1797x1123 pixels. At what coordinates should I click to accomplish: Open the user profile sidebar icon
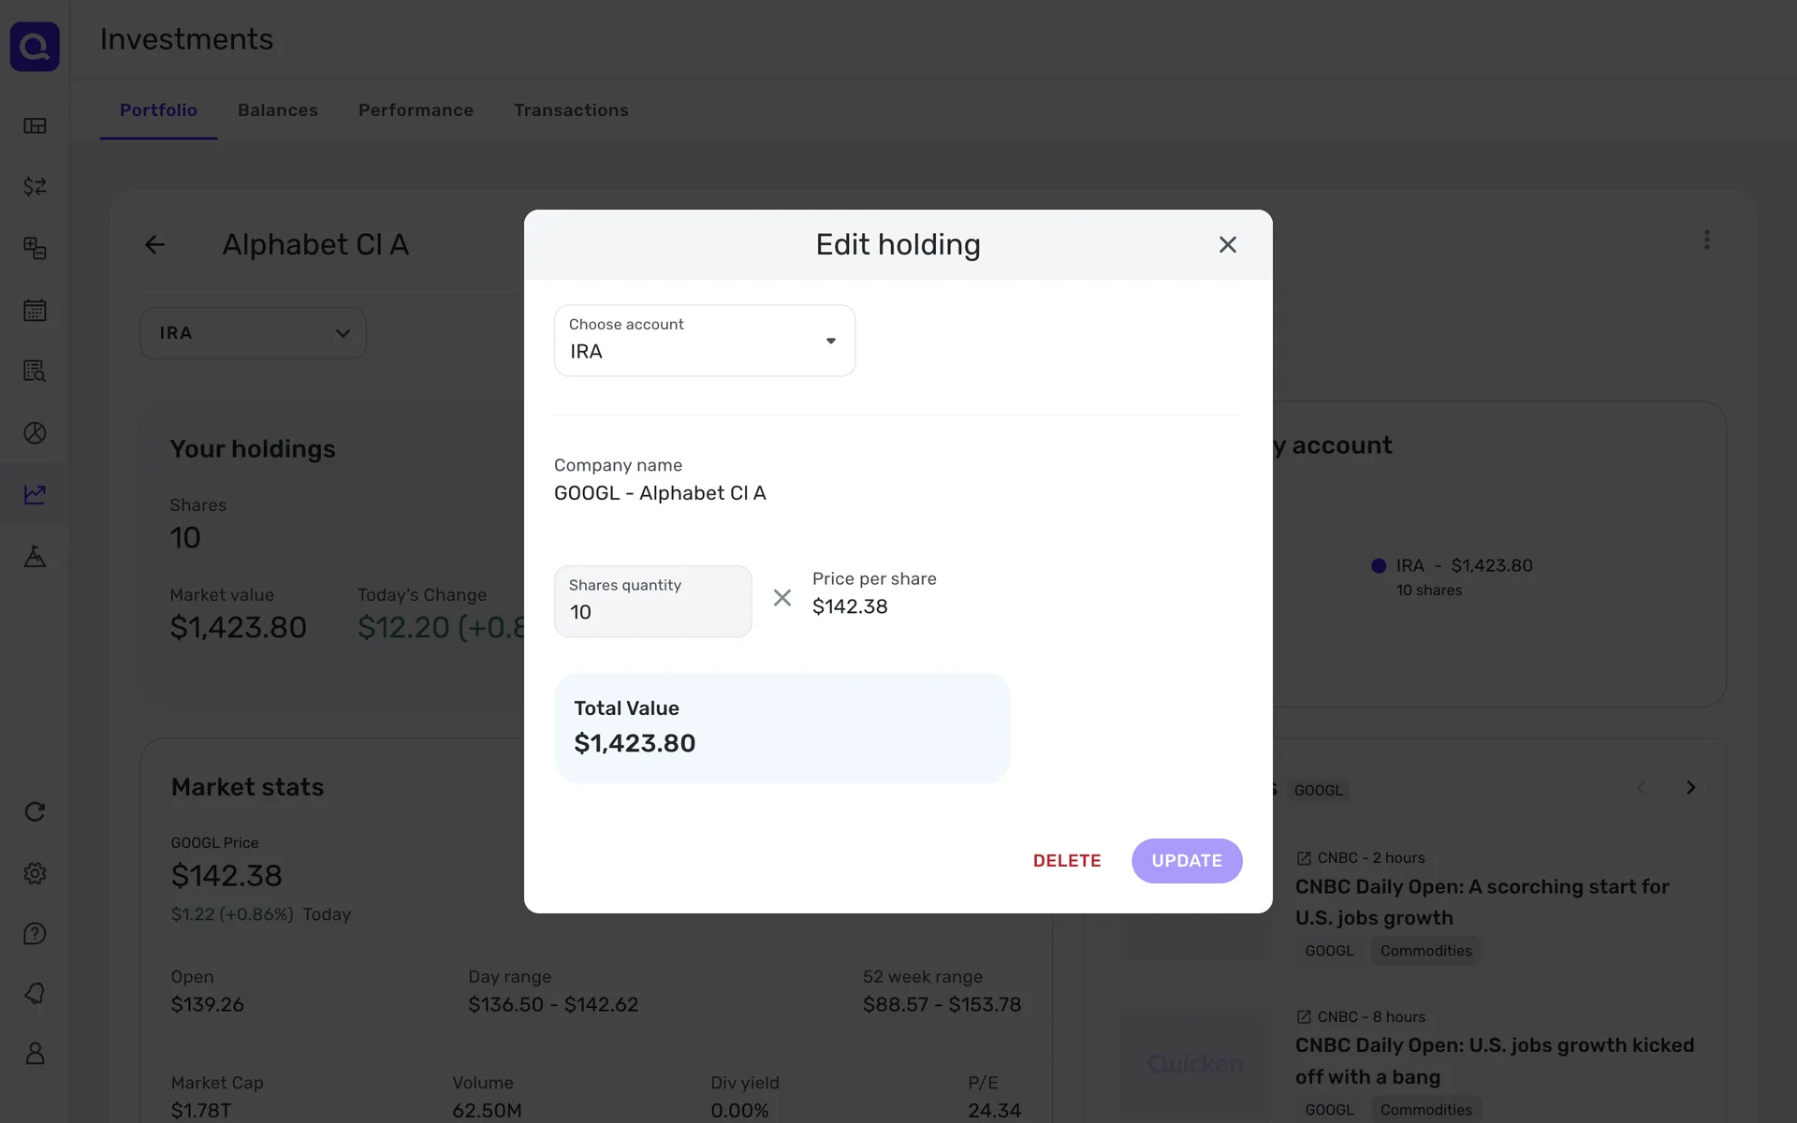pyautogui.click(x=35, y=1054)
